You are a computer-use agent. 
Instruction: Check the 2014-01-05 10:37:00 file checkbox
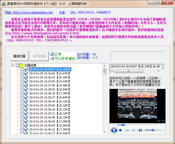click(x=22, y=81)
